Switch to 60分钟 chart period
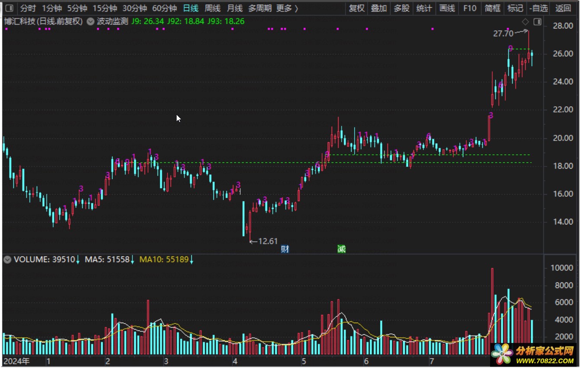 click(x=165, y=8)
